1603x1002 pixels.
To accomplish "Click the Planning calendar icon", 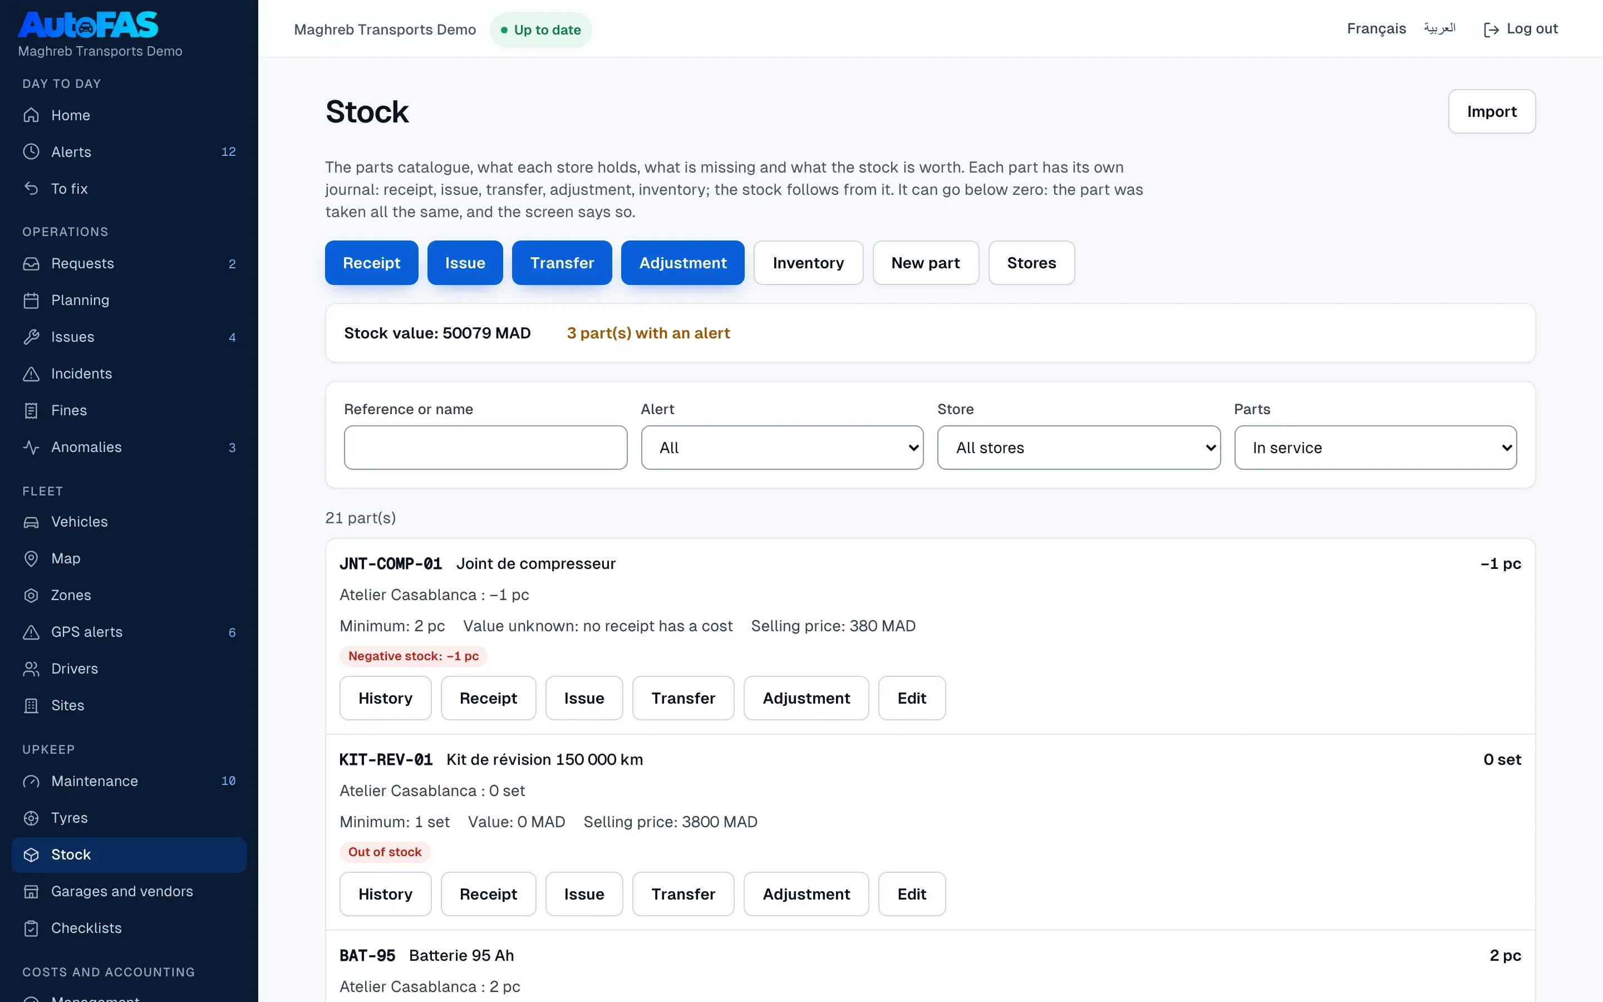I will [x=31, y=300].
